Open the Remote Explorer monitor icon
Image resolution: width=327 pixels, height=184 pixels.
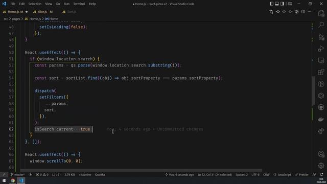[321, 60]
